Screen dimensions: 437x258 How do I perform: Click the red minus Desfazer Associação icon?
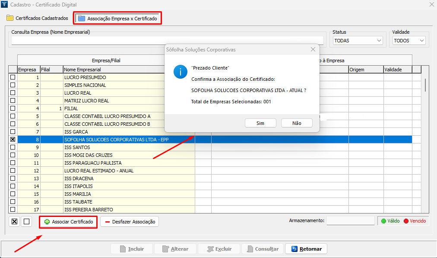107,222
